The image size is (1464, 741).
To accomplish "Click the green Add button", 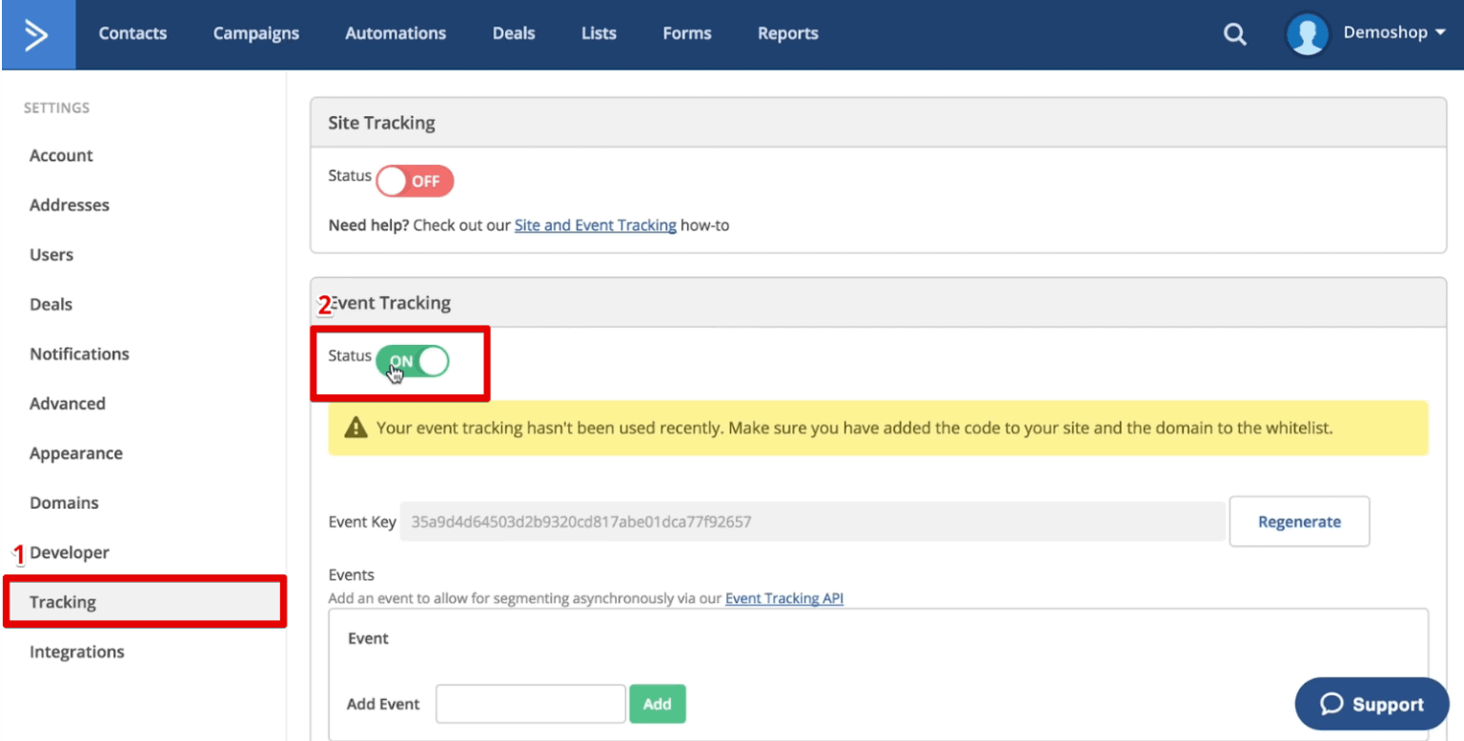I will [x=658, y=703].
